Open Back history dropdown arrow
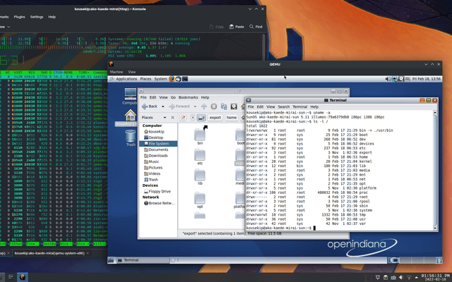Image resolution: width=452 pixels, height=282 pixels. (163, 106)
